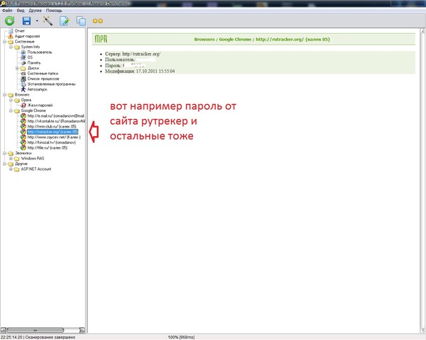Image resolution: width=426 pixels, height=340 pixels.
Task: Expand the ASP.NET Account folder node
Action: [x=11, y=169]
